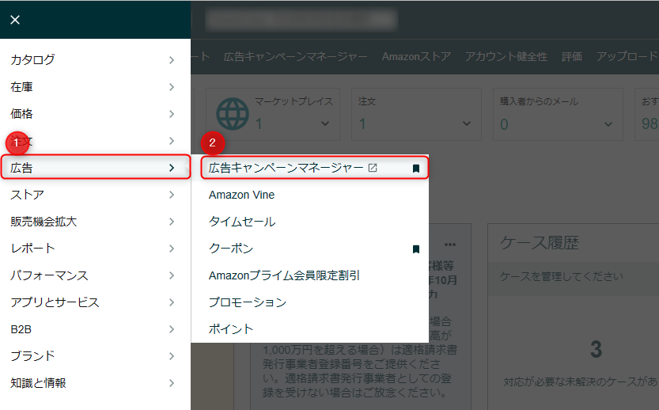The width and height of the screenshot is (659, 410).
Task: Expand chevron next to ストア
Action: (x=172, y=195)
